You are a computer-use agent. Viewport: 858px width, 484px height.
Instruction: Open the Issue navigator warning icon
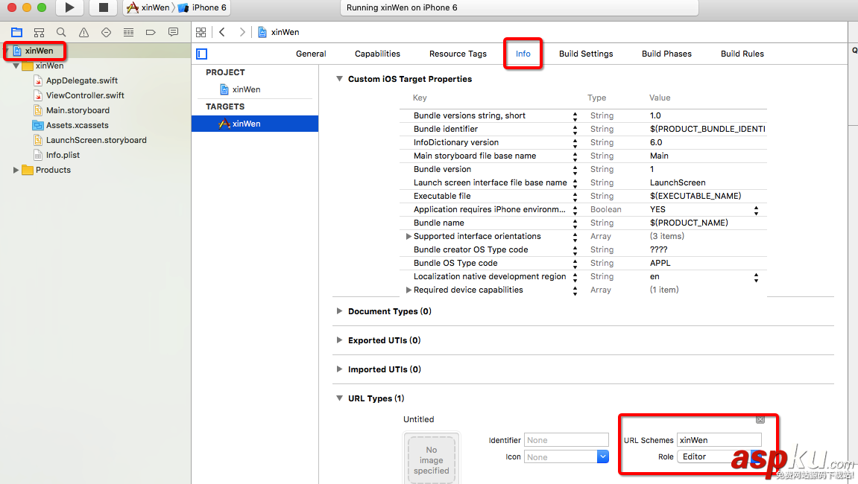(83, 32)
